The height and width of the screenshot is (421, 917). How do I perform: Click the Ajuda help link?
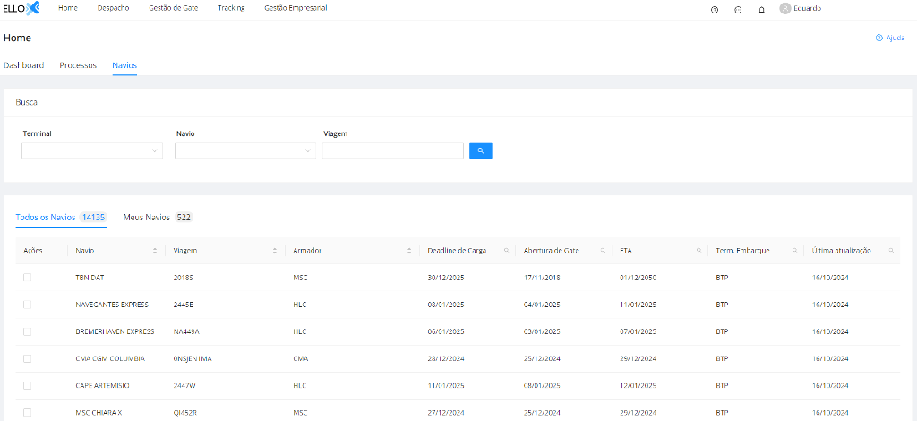[x=889, y=39]
